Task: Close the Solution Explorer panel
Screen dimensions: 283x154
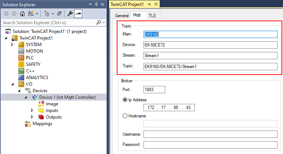Action: 102,4
